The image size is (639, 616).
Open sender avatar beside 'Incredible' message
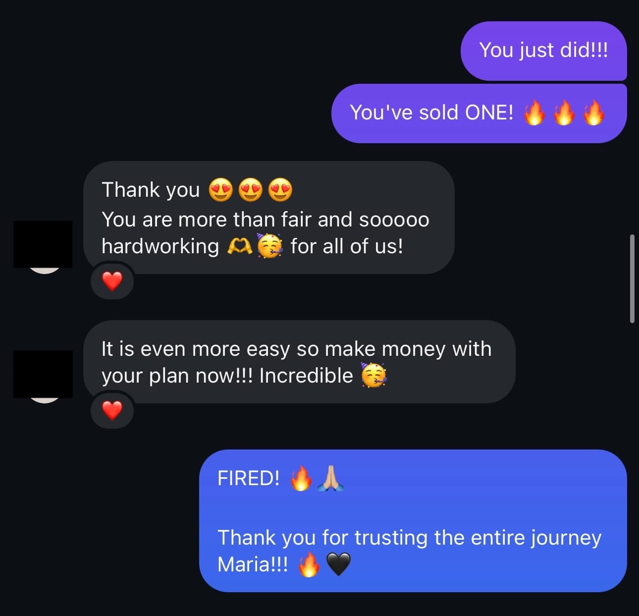pyautogui.click(x=43, y=376)
